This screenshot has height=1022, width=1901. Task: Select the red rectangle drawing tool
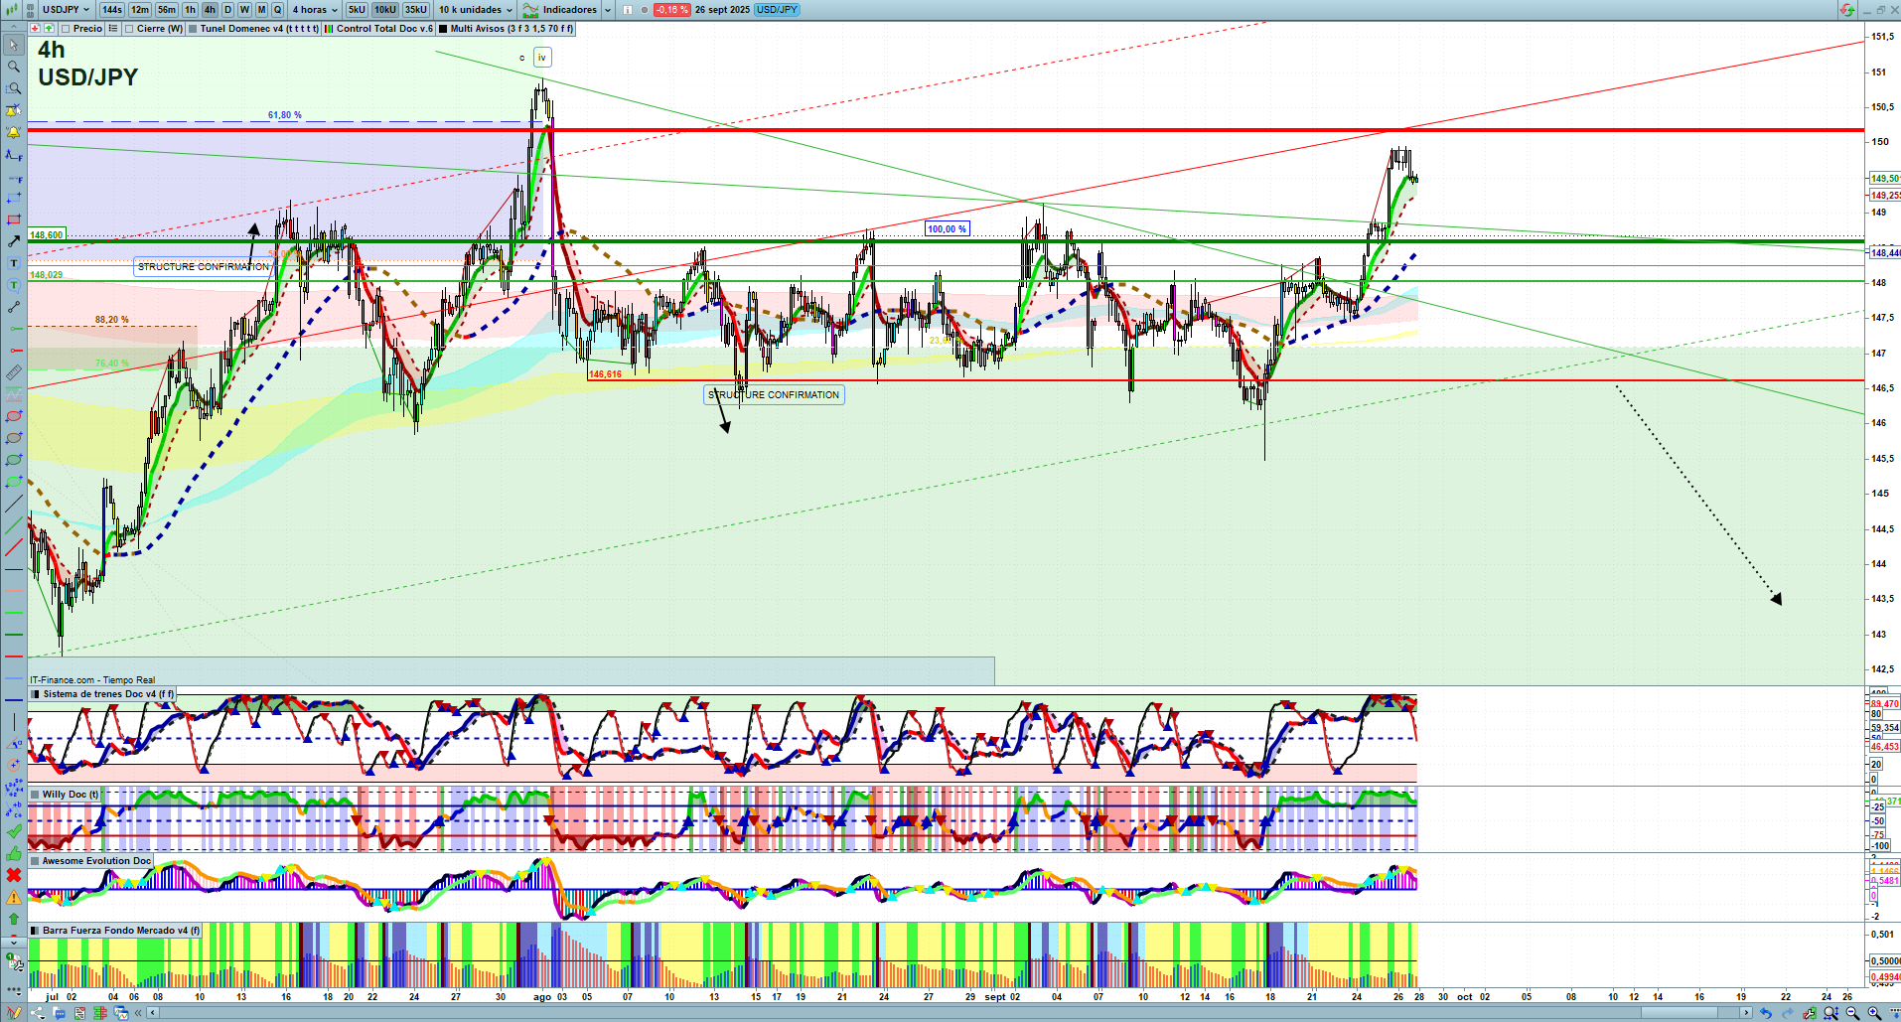14,219
